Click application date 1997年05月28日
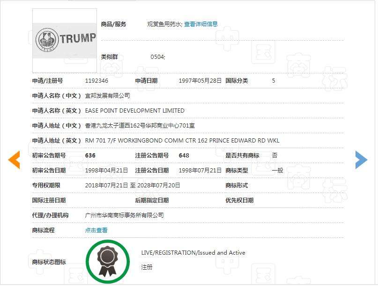378x286 pixels. coord(200,80)
